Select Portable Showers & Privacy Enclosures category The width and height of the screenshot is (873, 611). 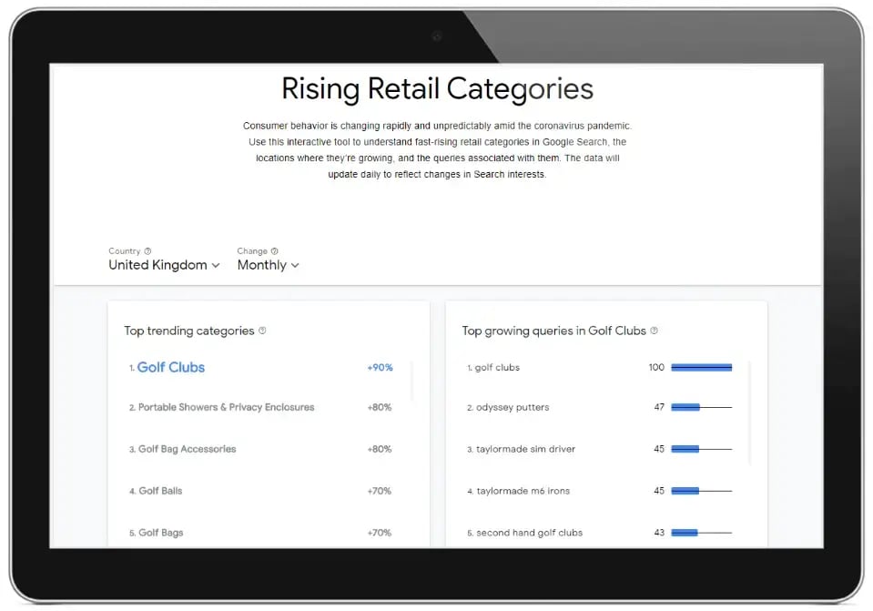pos(224,407)
